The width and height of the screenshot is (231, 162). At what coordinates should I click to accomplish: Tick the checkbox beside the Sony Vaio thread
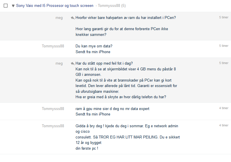(5, 5)
